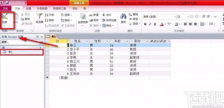Click the 查找 binoculars find icon
The width and height of the screenshot is (224, 108).
(123, 16)
